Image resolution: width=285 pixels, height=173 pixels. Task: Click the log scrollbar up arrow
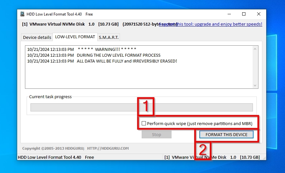click(255, 49)
